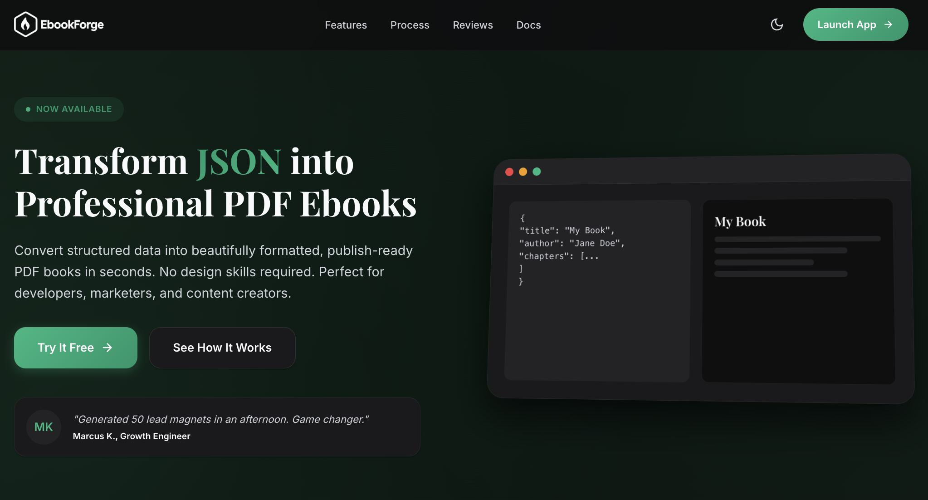Click the yellow traffic light dot on mockup

click(x=523, y=172)
